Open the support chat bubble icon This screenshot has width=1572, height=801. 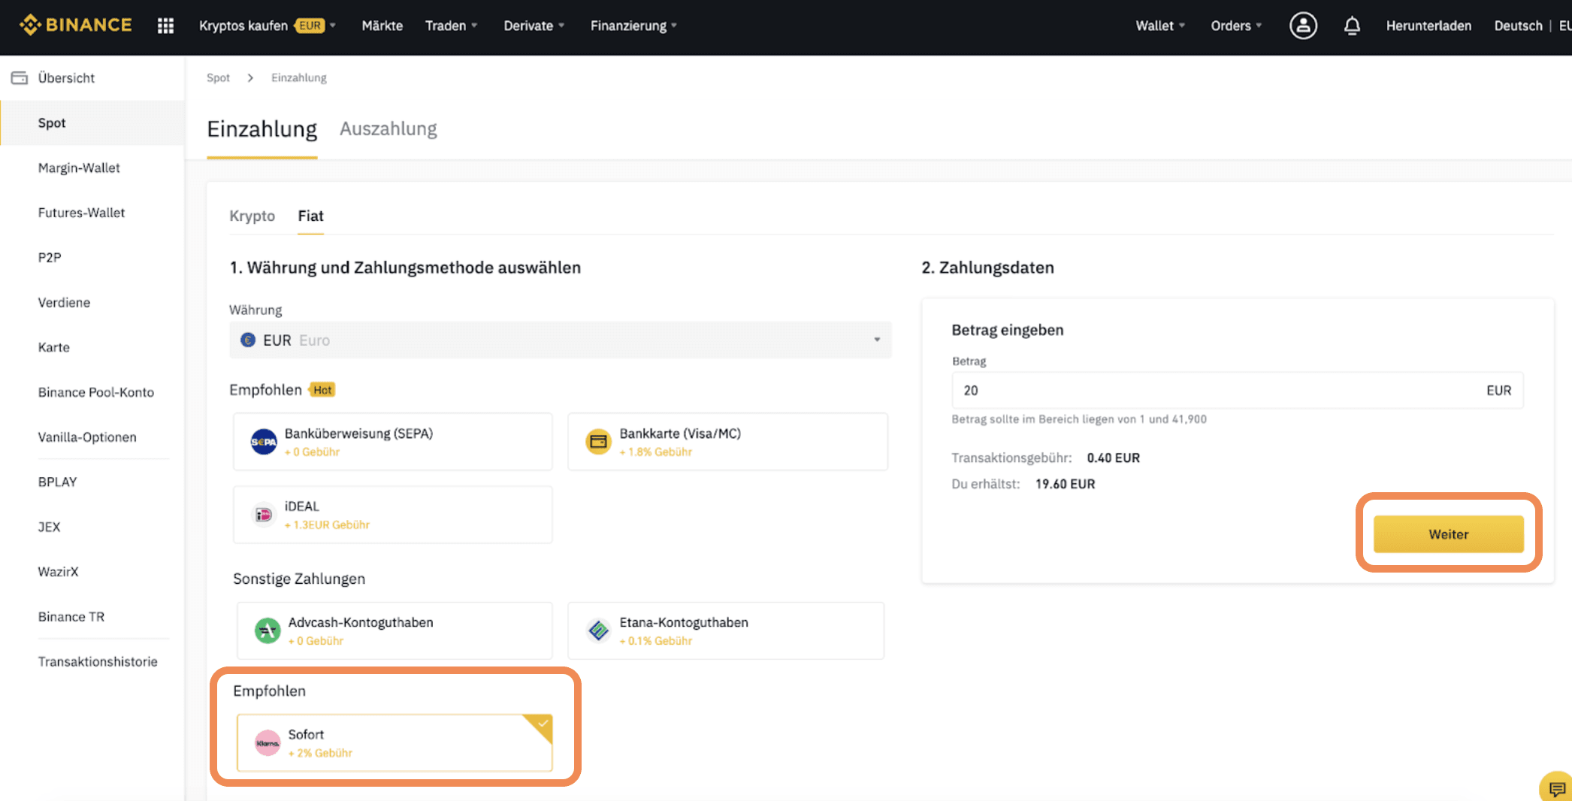1557,788
